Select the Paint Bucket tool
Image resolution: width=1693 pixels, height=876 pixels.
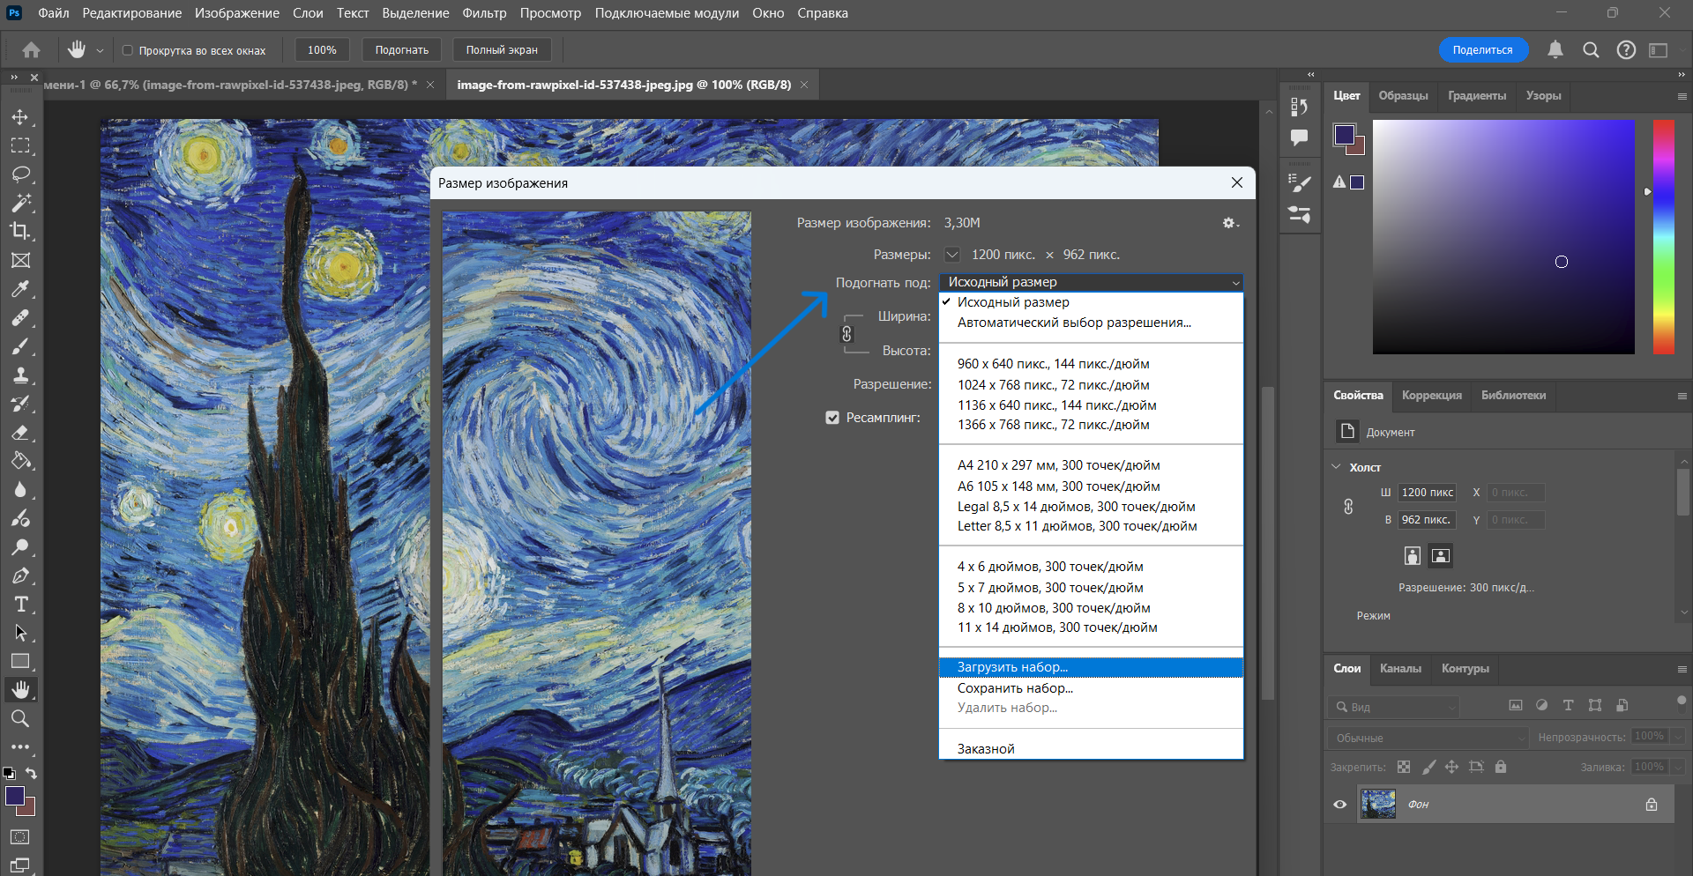[20, 461]
